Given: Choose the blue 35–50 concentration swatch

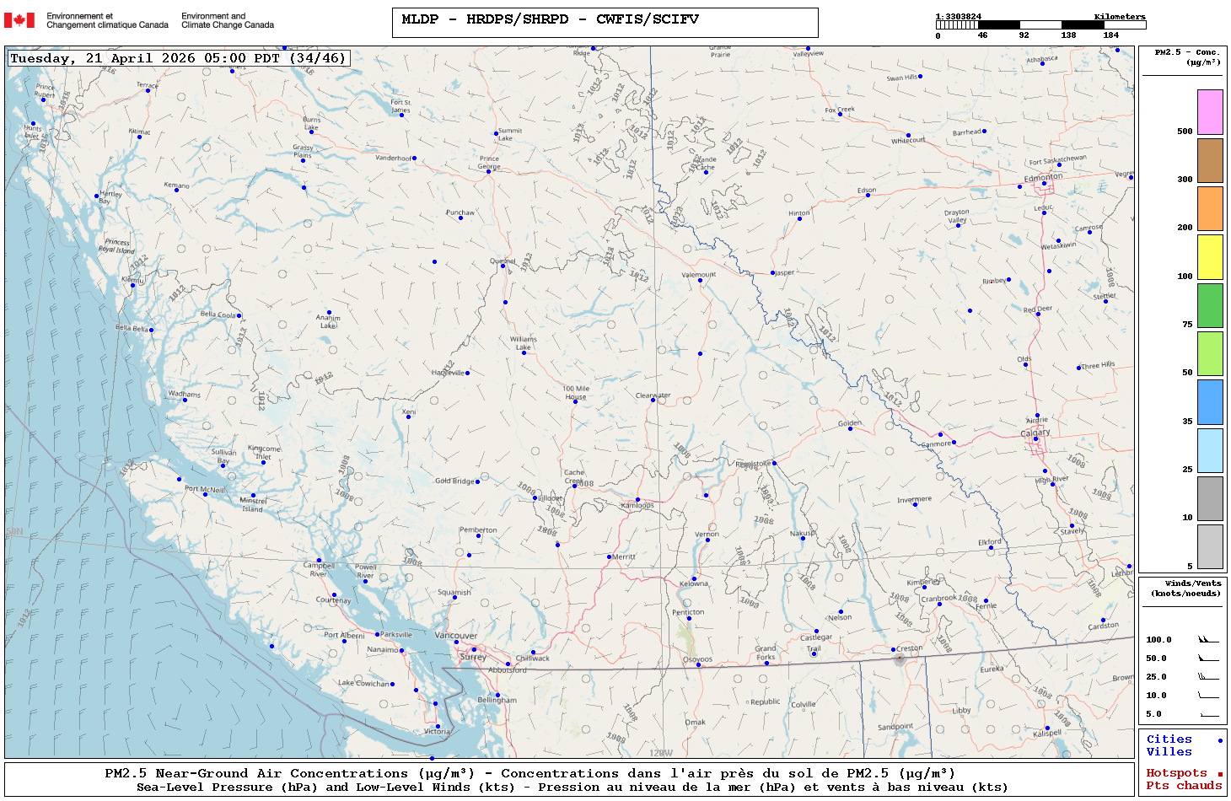Looking at the screenshot, I should [x=1210, y=402].
